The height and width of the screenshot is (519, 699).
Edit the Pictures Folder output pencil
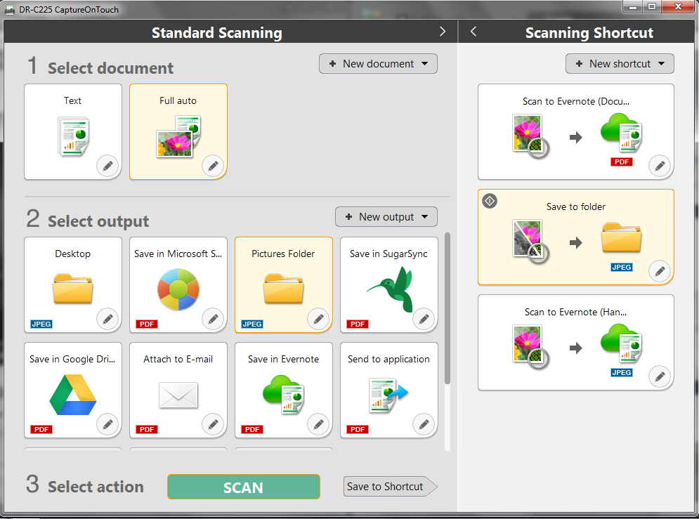318,319
